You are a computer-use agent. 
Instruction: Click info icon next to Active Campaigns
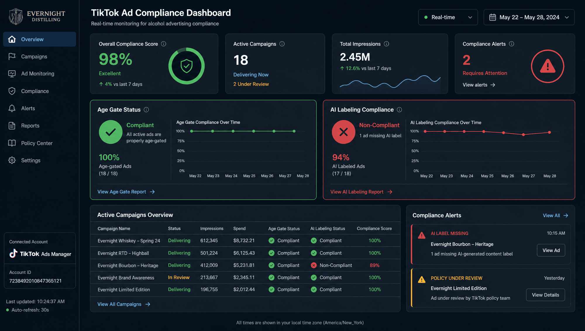coord(282,44)
